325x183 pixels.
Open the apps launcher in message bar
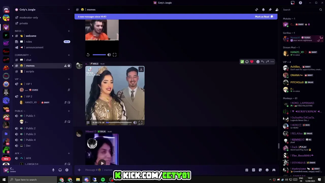[274, 170]
